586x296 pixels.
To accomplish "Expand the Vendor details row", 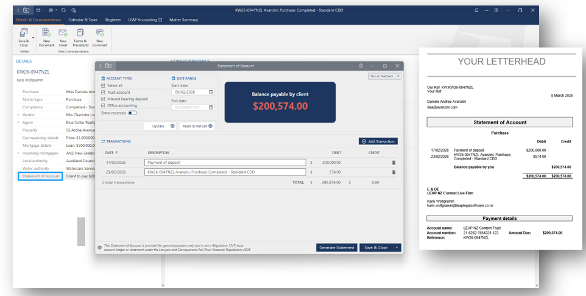I will 18,115.
